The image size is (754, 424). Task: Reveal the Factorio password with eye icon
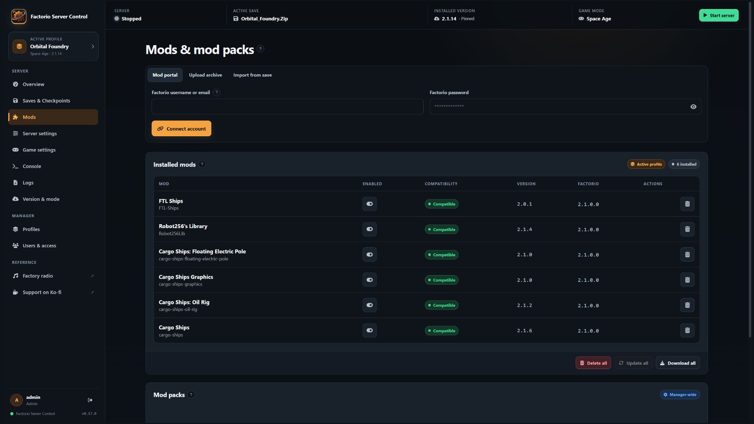click(694, 107)
